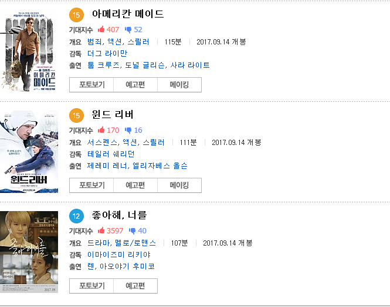Image resolution: width=390 pixels, height=307 pixels.
Task: Click thumbs-up icon for 윈드 리버
Action: (x=101, y=130)
